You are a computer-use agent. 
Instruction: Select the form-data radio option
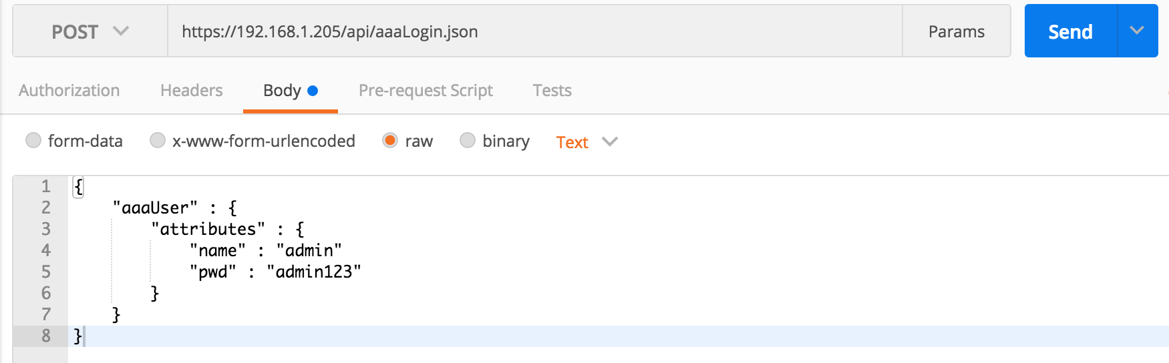pos(33,140)
